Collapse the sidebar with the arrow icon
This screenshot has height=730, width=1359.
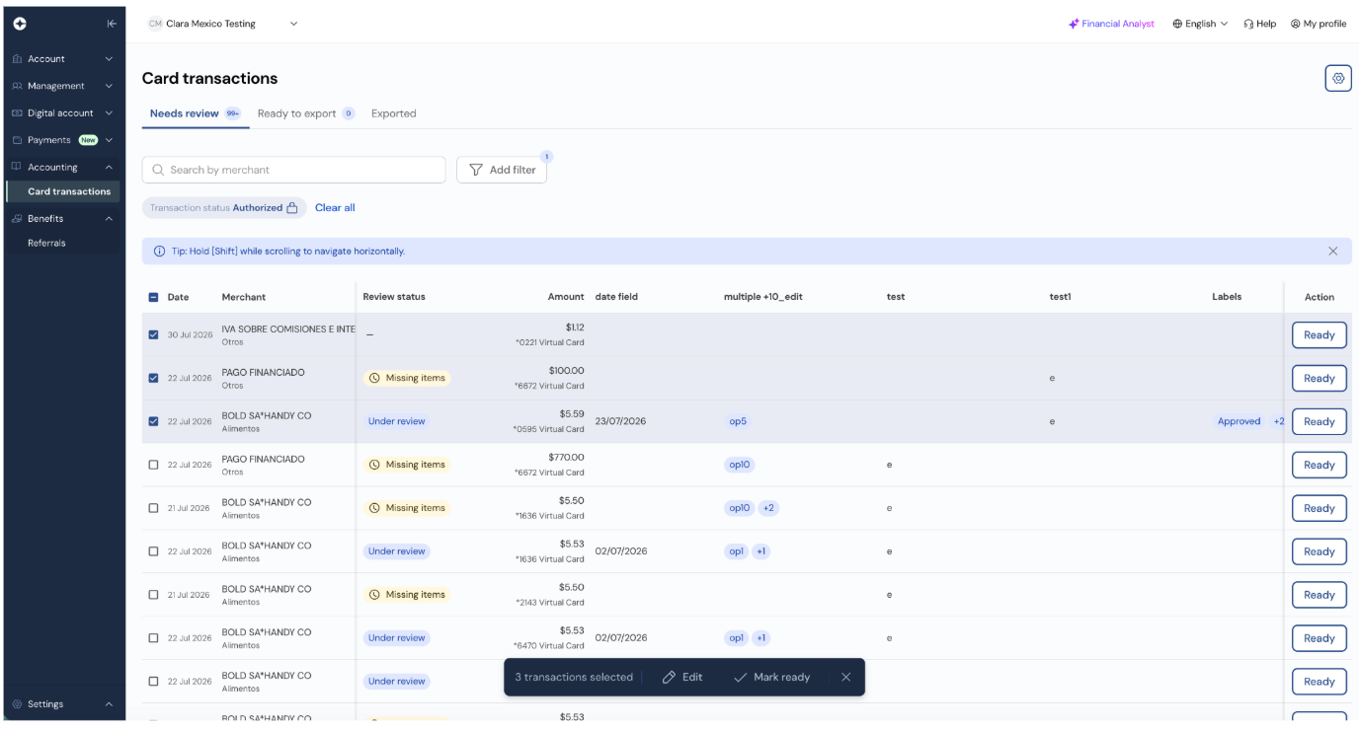point(112,24)
